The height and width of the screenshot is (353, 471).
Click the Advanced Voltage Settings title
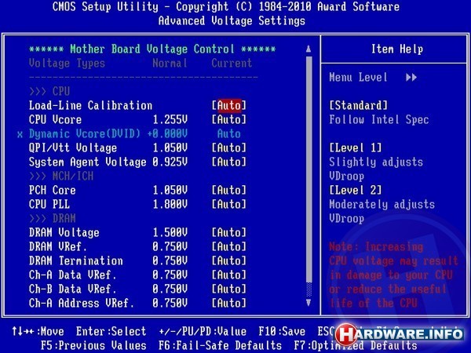[232, 21]
